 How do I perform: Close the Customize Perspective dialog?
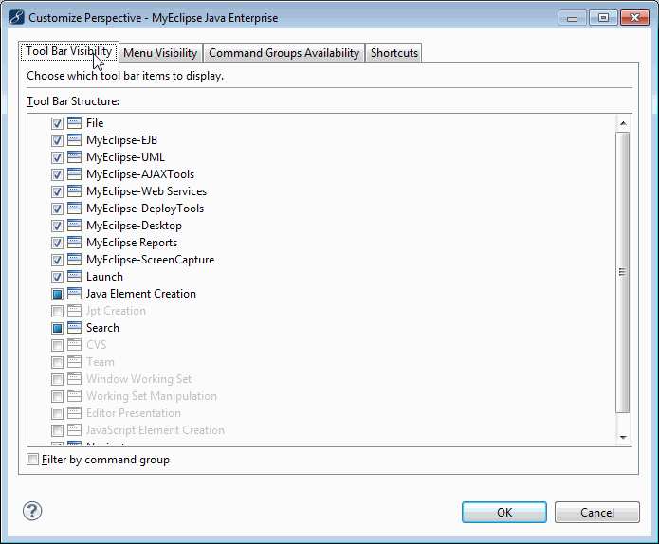[x=634, y=18]
